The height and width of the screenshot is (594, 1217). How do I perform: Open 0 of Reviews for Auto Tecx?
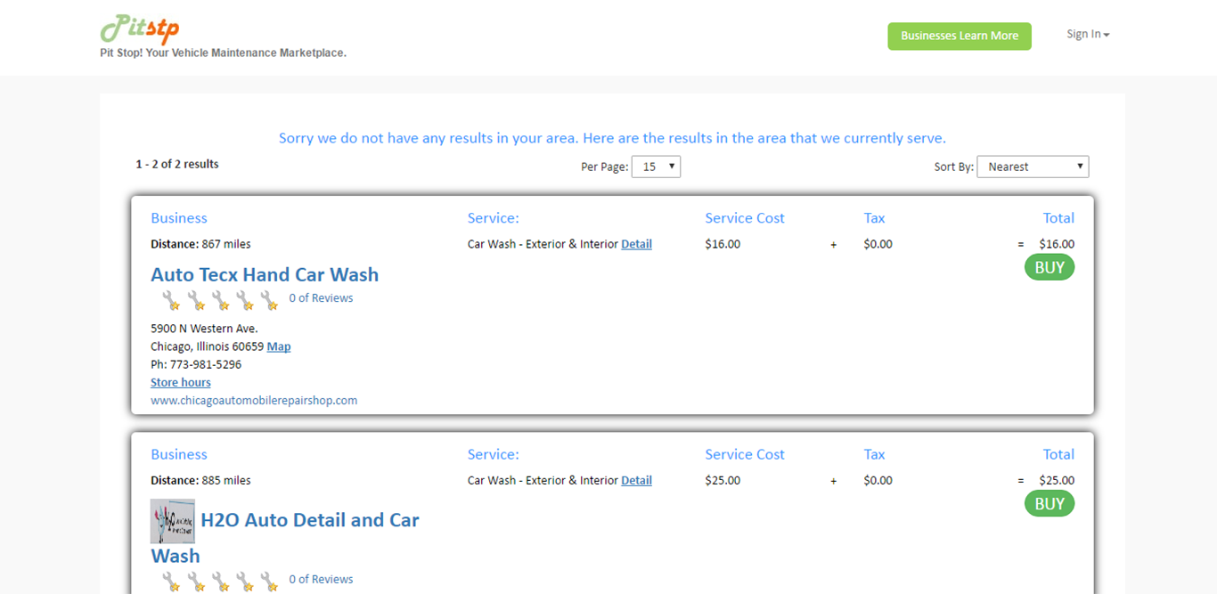[x=321, y=298]
